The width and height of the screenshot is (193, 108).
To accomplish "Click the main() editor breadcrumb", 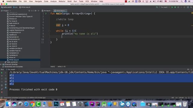I will [x=52, y=67].
